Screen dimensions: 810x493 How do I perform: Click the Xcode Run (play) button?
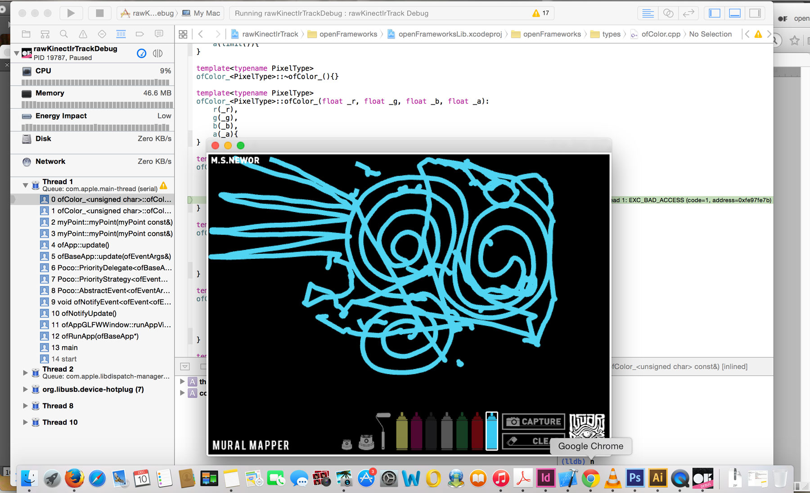pos(71,13)
